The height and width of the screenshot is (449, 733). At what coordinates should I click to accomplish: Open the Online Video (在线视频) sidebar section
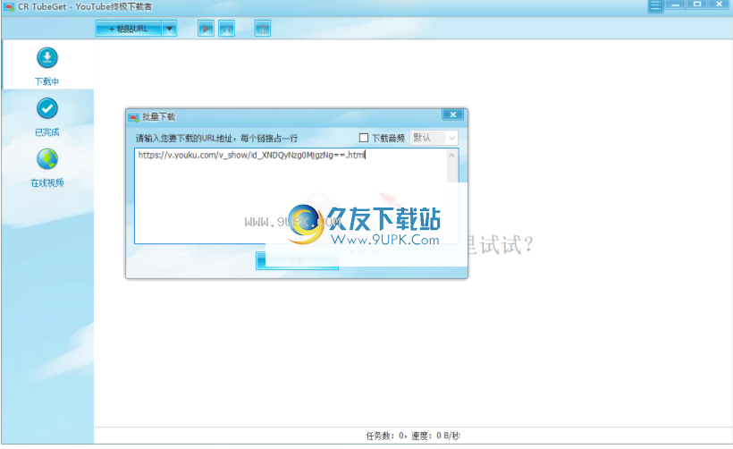pyautogui.click(x=47, y=167)
